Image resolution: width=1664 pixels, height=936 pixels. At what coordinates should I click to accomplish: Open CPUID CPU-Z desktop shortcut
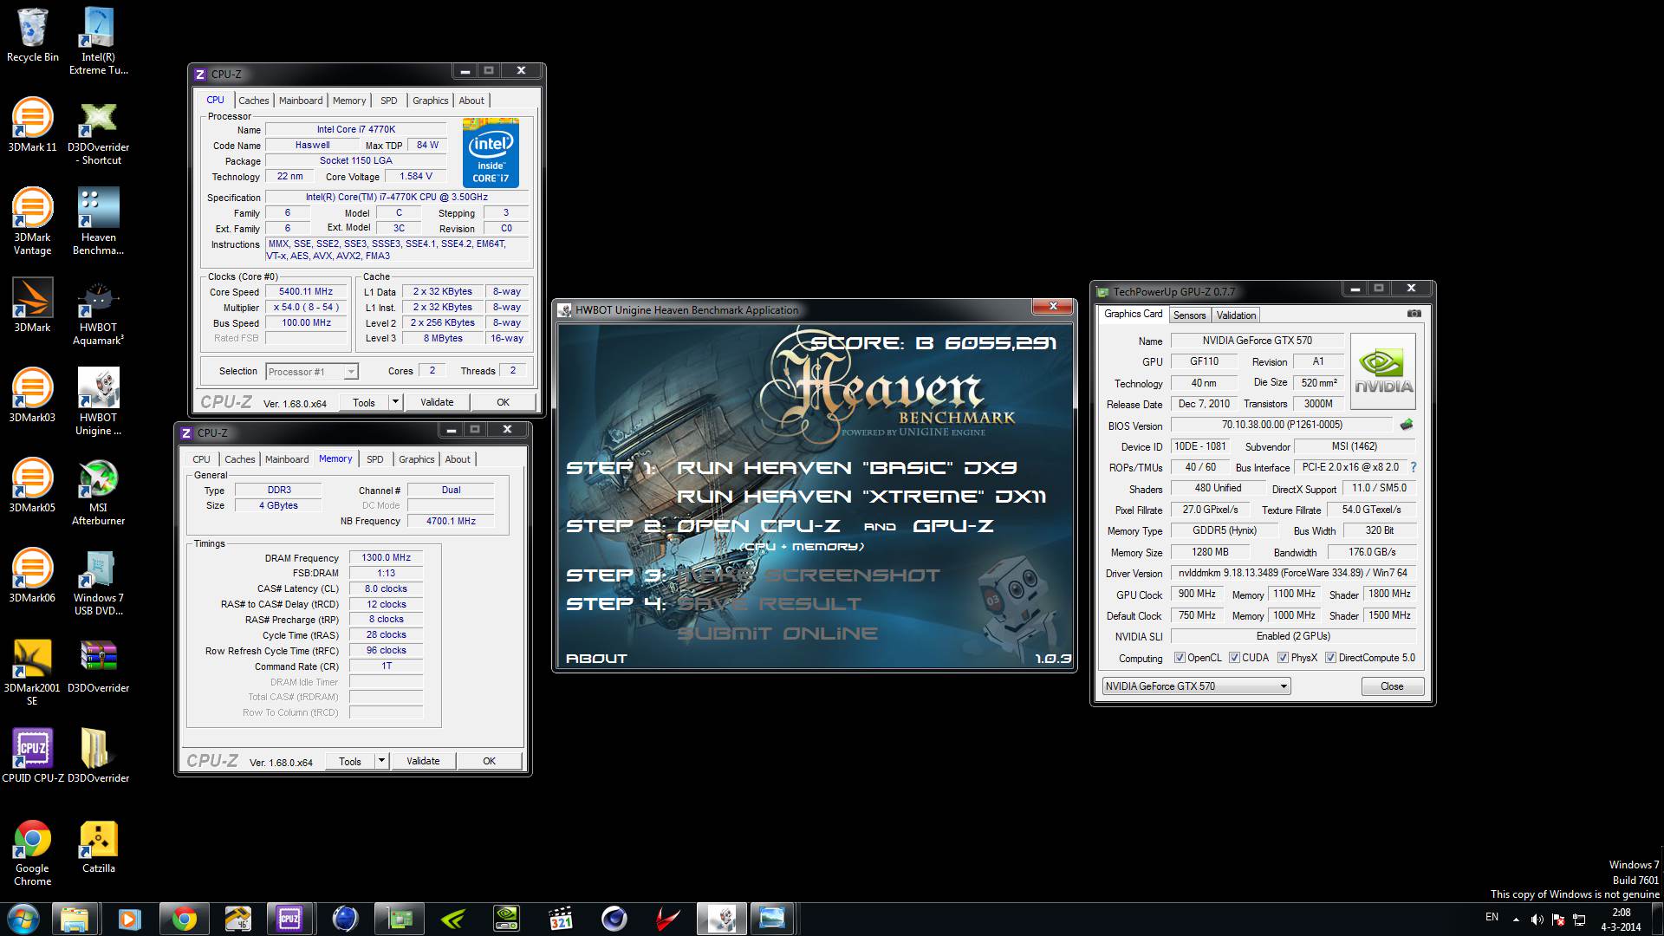33,756
